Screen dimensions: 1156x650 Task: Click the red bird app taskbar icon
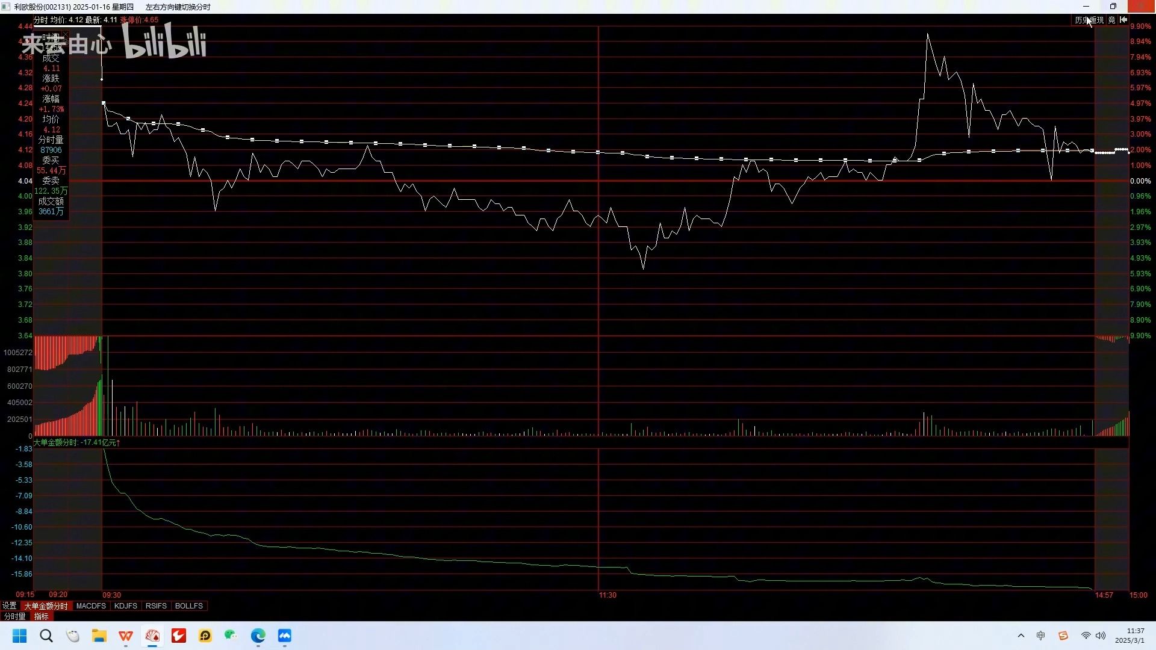click(x=179, y=636)
